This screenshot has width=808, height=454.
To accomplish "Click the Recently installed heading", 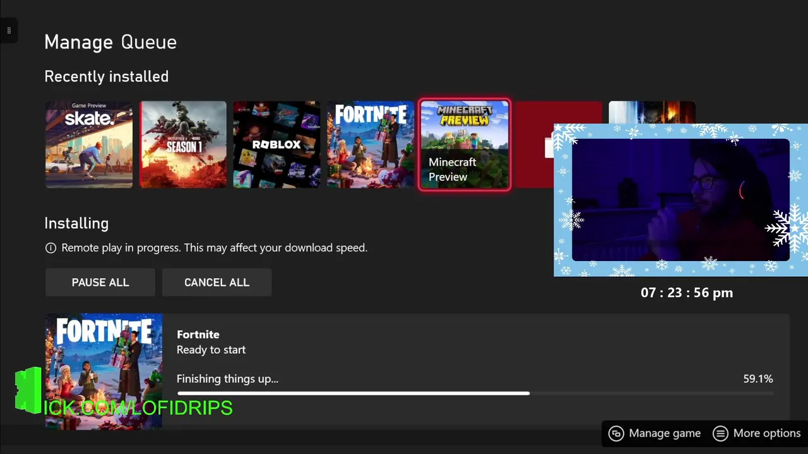I will (x=107, y=76).
